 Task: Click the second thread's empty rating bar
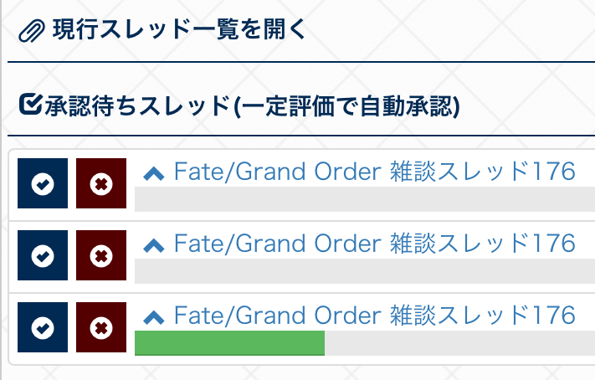tap(364, 271)
